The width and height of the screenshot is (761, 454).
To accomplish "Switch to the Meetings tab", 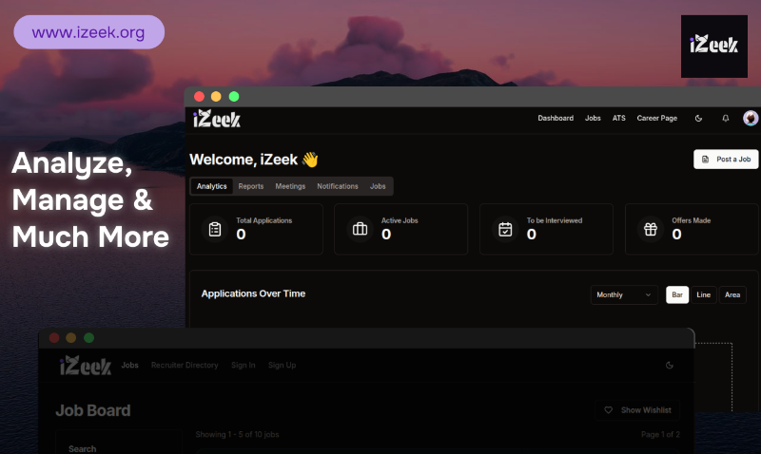I will 290,186.
